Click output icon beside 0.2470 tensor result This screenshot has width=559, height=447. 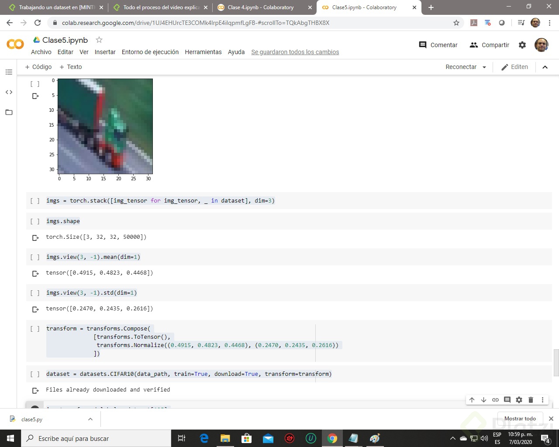[36, 309]
